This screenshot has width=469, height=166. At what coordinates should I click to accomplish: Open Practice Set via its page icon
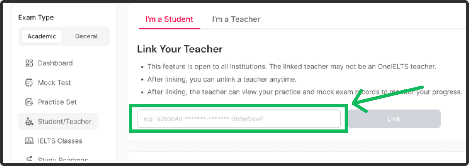pos(29,102)
